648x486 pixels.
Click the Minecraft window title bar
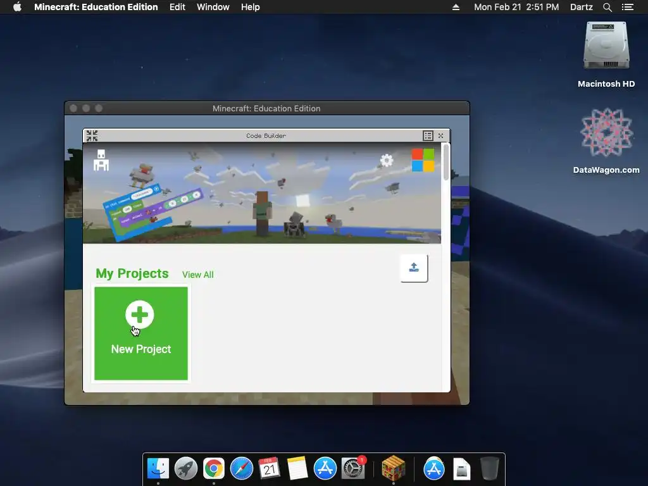tap(267, 108)
